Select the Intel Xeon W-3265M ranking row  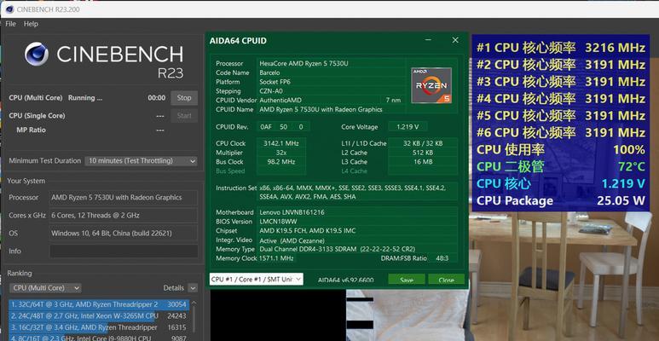tap(99, 315)
